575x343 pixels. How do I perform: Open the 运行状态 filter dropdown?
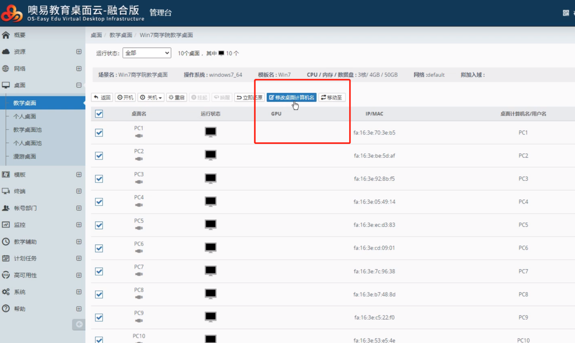pos(147,53)
